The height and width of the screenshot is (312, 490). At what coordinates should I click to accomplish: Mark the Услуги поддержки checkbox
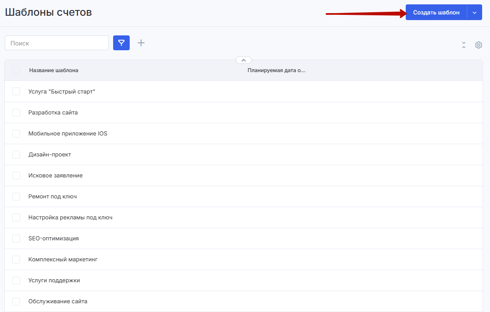pyautogui.click(x=16, y=281)
